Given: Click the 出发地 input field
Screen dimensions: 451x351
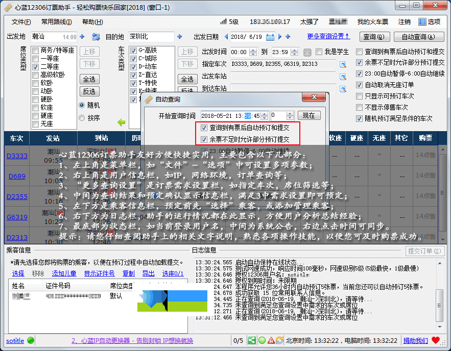Looking at the screenshot, I should tap(54, 37).
